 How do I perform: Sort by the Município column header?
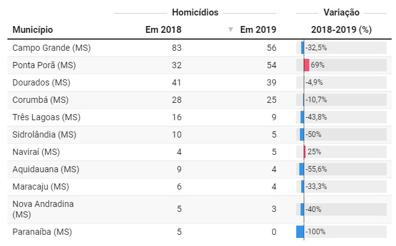coord(33,30)
